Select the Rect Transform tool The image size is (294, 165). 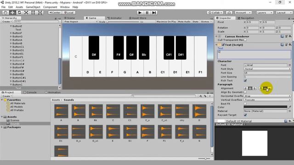pos(33,12)
